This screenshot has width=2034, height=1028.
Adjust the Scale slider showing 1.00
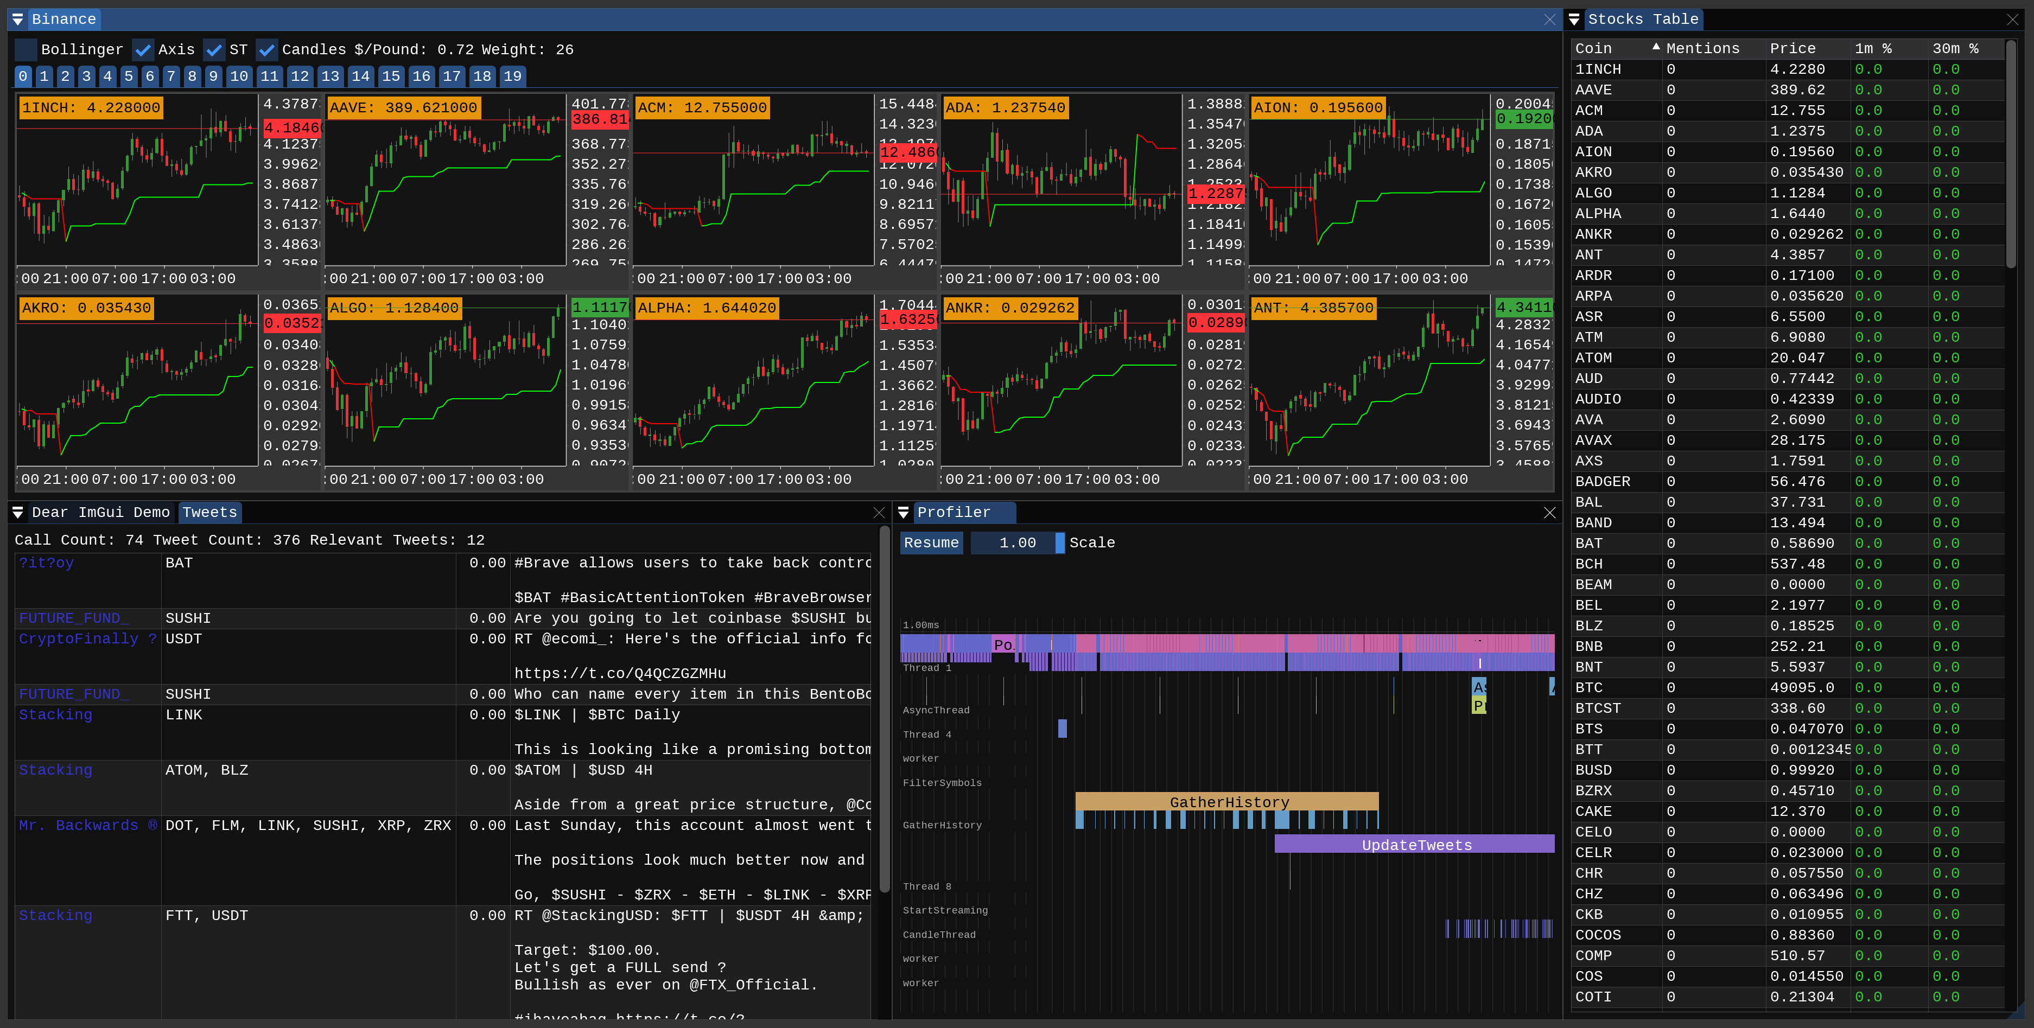point(1017,543)
